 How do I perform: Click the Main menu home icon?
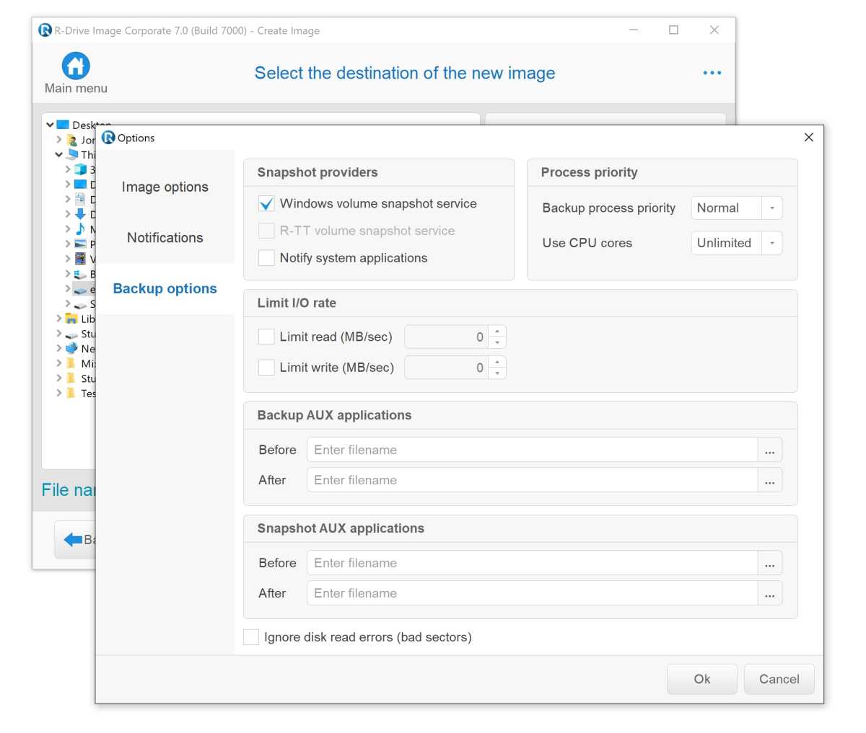[x=76, y=66]
